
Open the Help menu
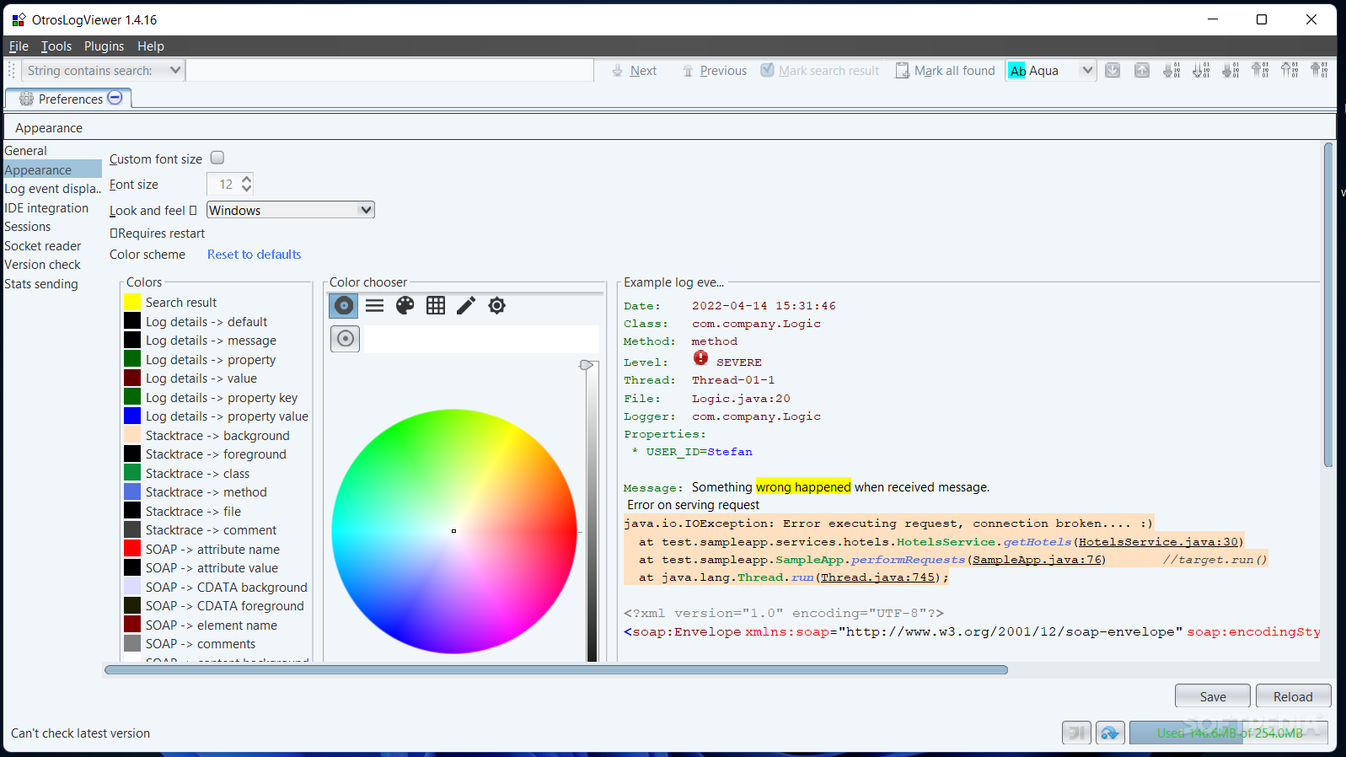click(151, 46)
